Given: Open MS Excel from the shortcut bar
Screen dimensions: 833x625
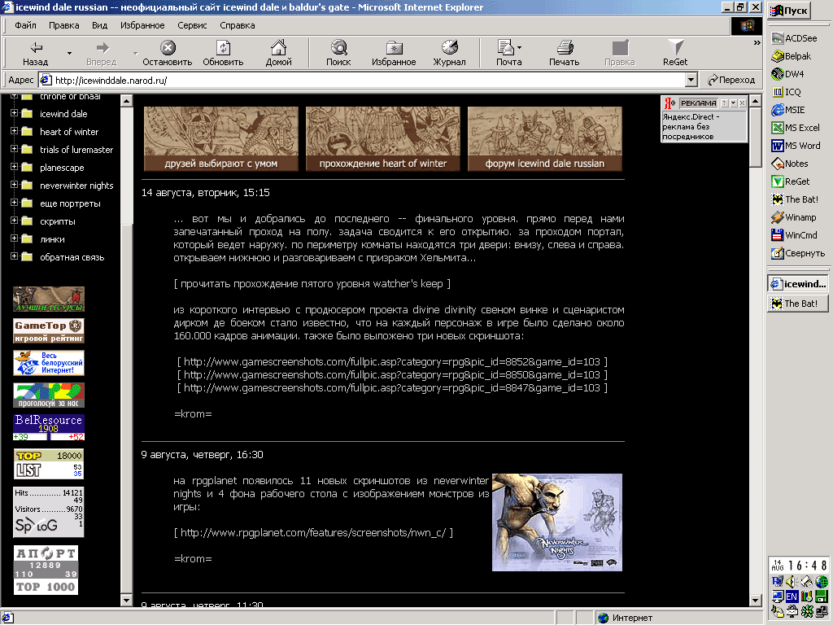Looking at the screenshot, I should click(x=796, y=128).
